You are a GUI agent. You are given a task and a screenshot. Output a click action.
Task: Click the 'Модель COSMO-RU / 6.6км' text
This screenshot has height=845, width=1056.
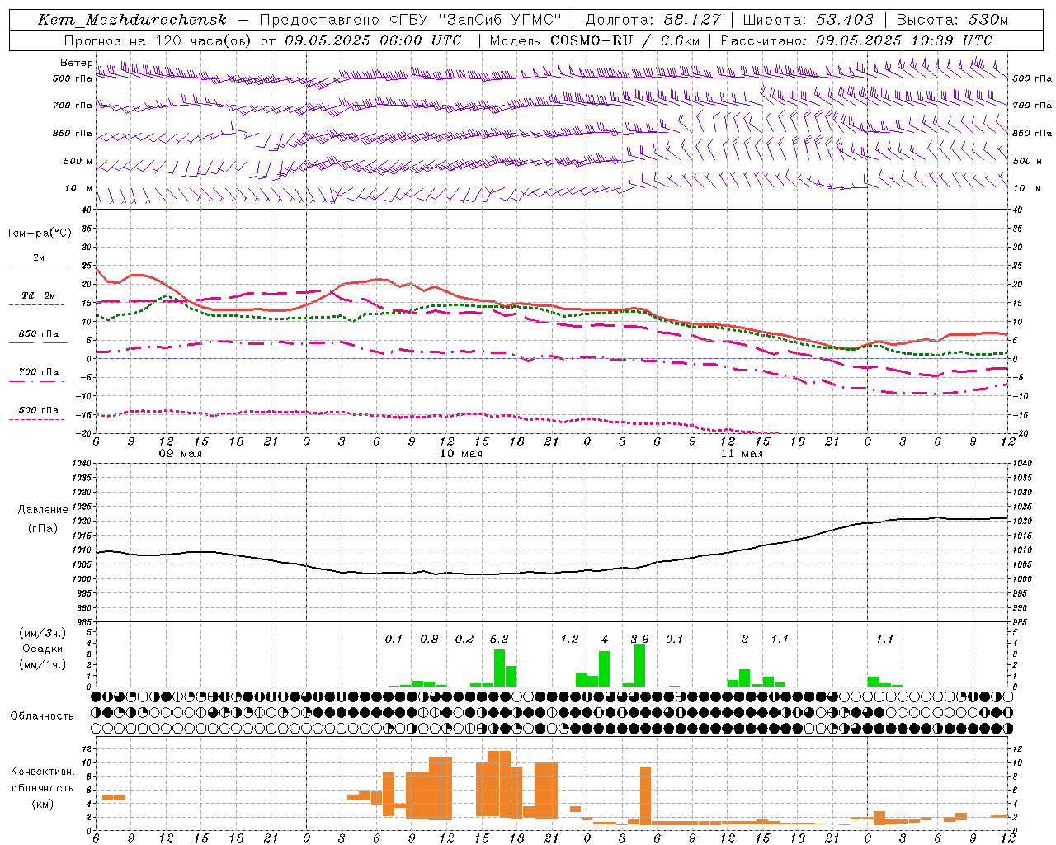point(595,40)
